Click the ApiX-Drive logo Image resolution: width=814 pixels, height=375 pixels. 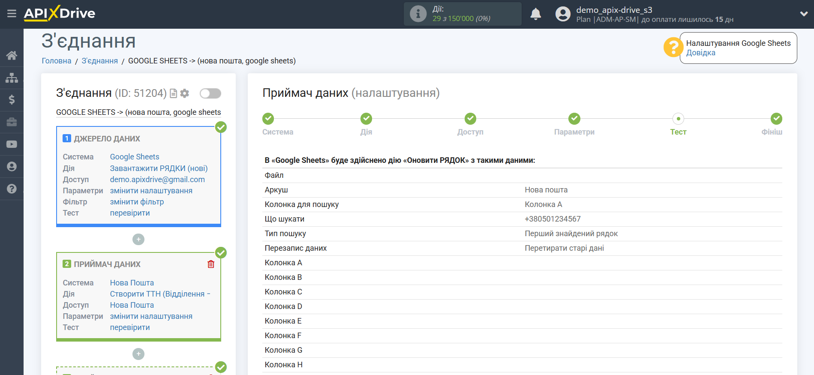pos(60,13)
